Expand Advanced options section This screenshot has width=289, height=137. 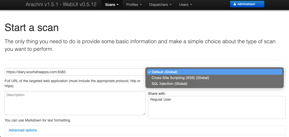(23, 130)
